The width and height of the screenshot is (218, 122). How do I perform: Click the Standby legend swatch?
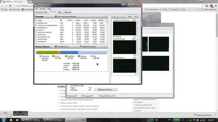pyautogui.click(x=79, y=56)
